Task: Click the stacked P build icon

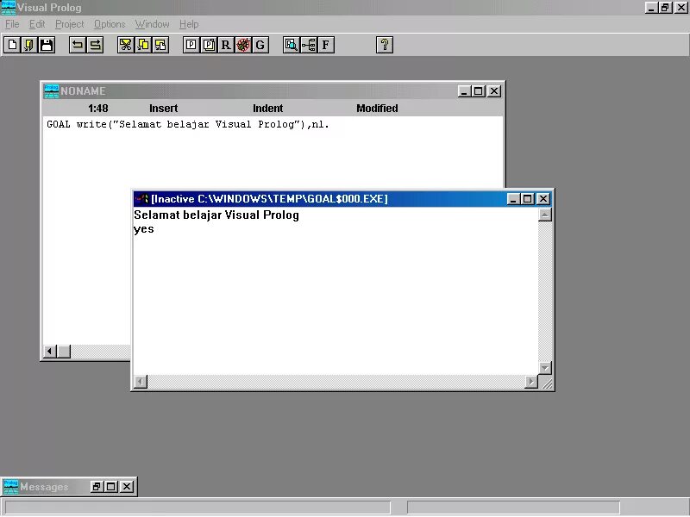Action: click(209, 45)
